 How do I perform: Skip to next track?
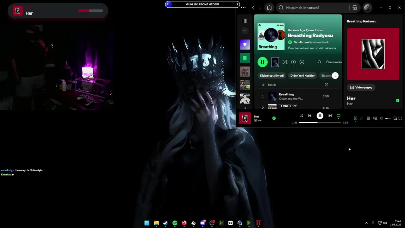click(330, 116)
